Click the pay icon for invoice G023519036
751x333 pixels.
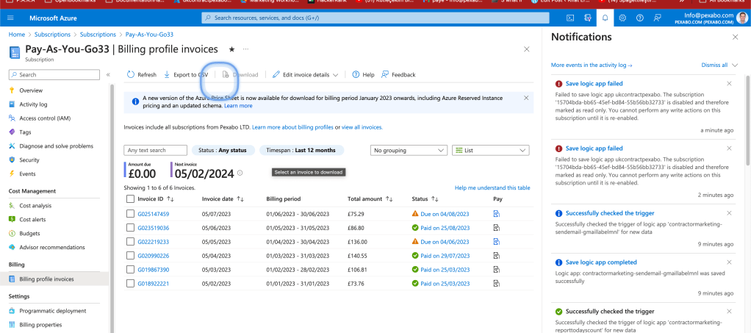pyautogui.click(x=497, y=228)
